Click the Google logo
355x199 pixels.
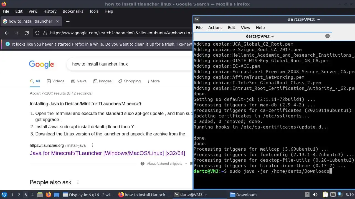click(42, 64)
